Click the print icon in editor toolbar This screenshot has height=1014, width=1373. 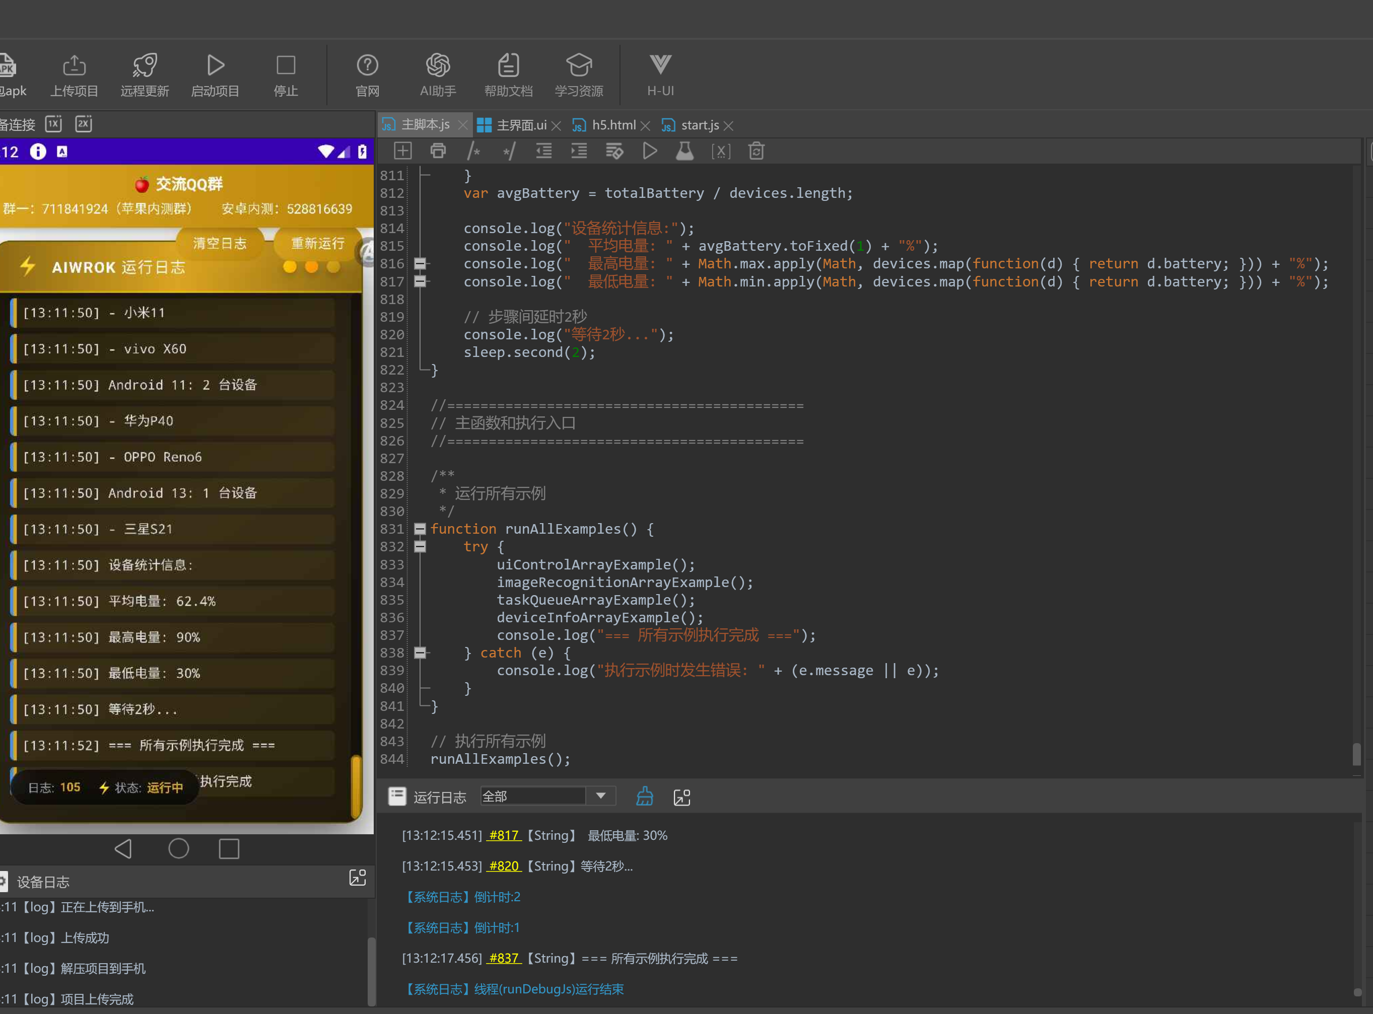[438, 151]
